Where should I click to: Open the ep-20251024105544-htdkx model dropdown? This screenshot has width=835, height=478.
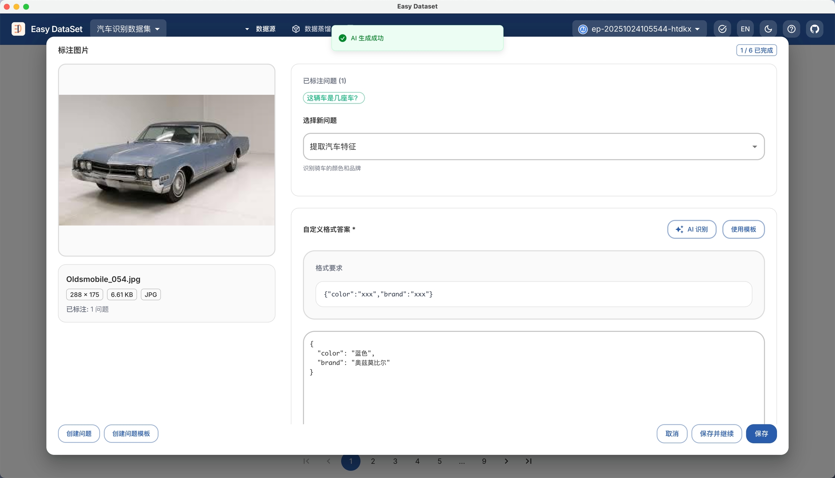[x=640, y=29]
